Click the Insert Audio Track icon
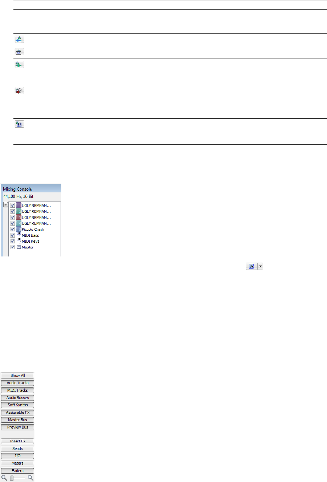Image resolution: width=327 pixels, height=482 pixels. coord(19,40)
